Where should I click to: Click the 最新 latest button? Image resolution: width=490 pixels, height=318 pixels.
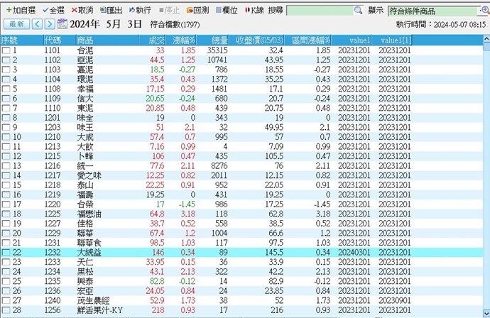pos(16,24)
